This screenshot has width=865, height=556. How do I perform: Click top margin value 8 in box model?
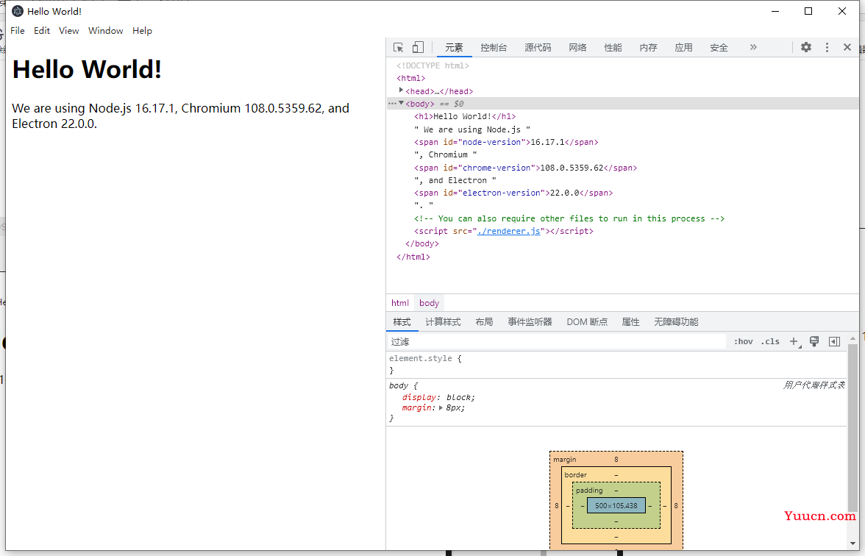pos(616,460)
